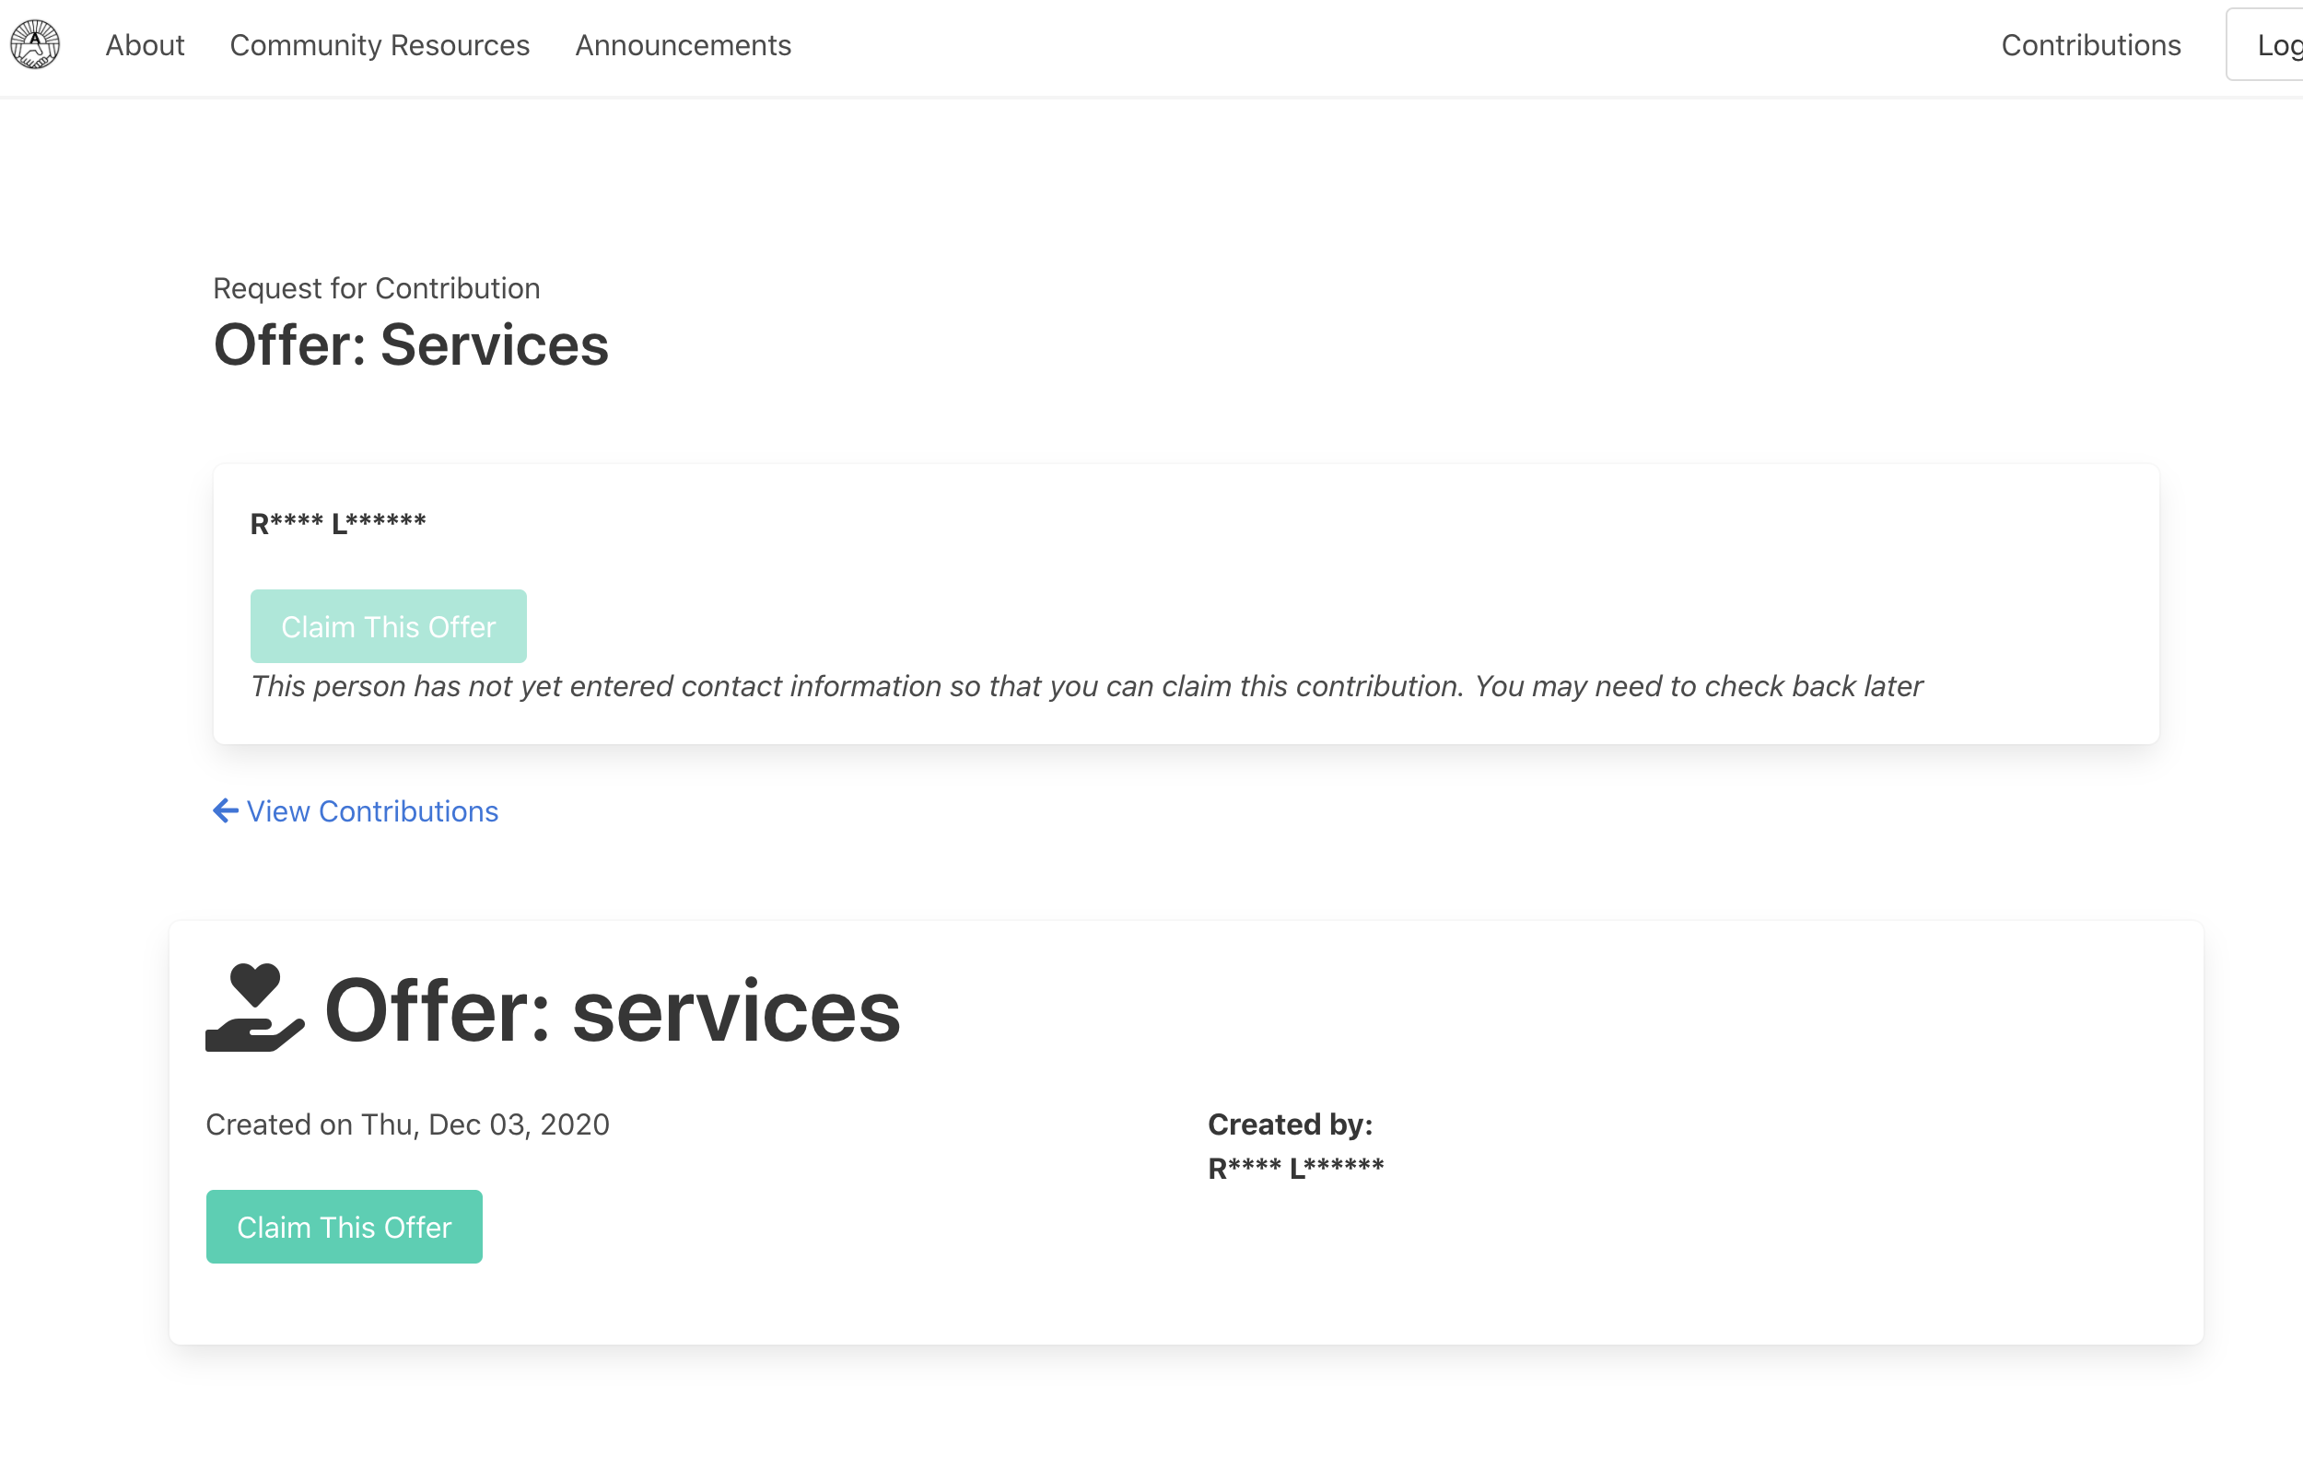Click the italic contact information notice
The width and height of the screenshot is (2303, 1468).
click(1085, 686)
